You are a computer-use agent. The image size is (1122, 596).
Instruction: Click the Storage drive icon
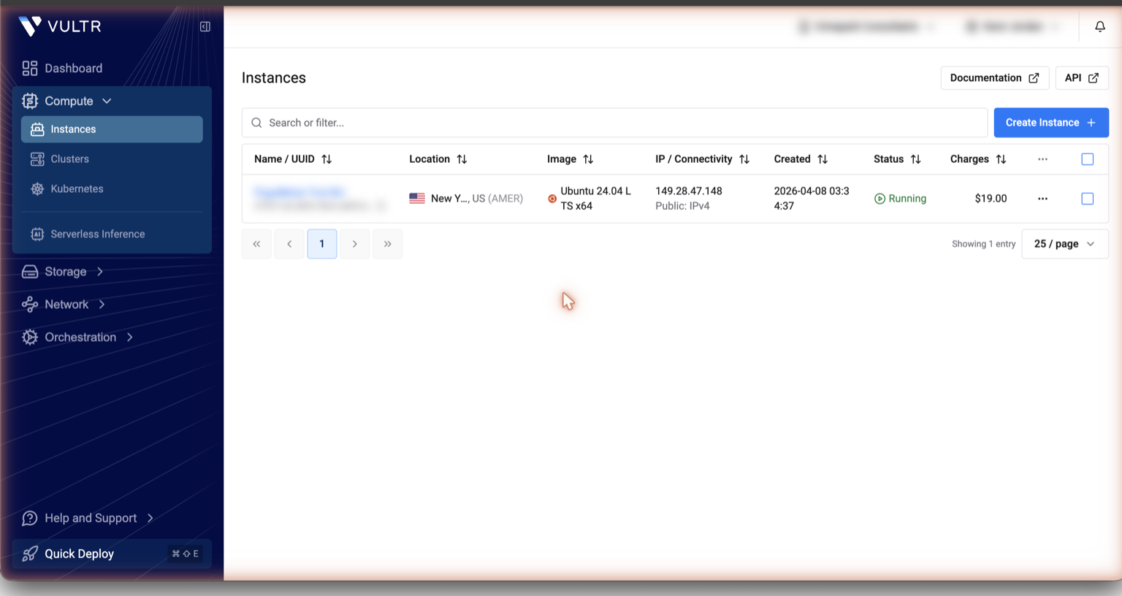[30, 272]
